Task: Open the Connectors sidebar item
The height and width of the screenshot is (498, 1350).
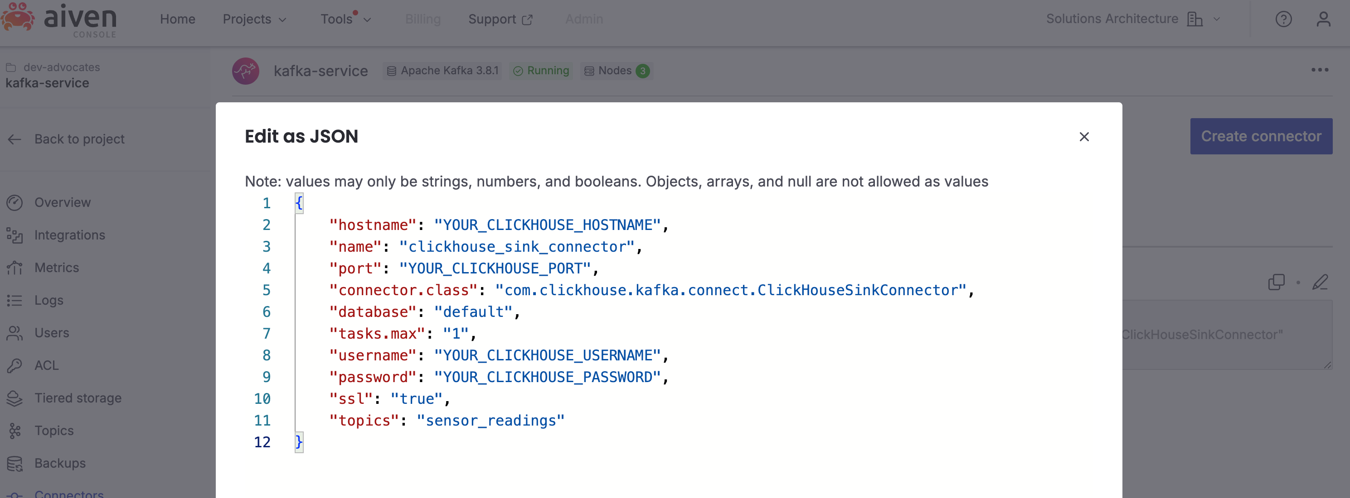Action: point(68,493)
